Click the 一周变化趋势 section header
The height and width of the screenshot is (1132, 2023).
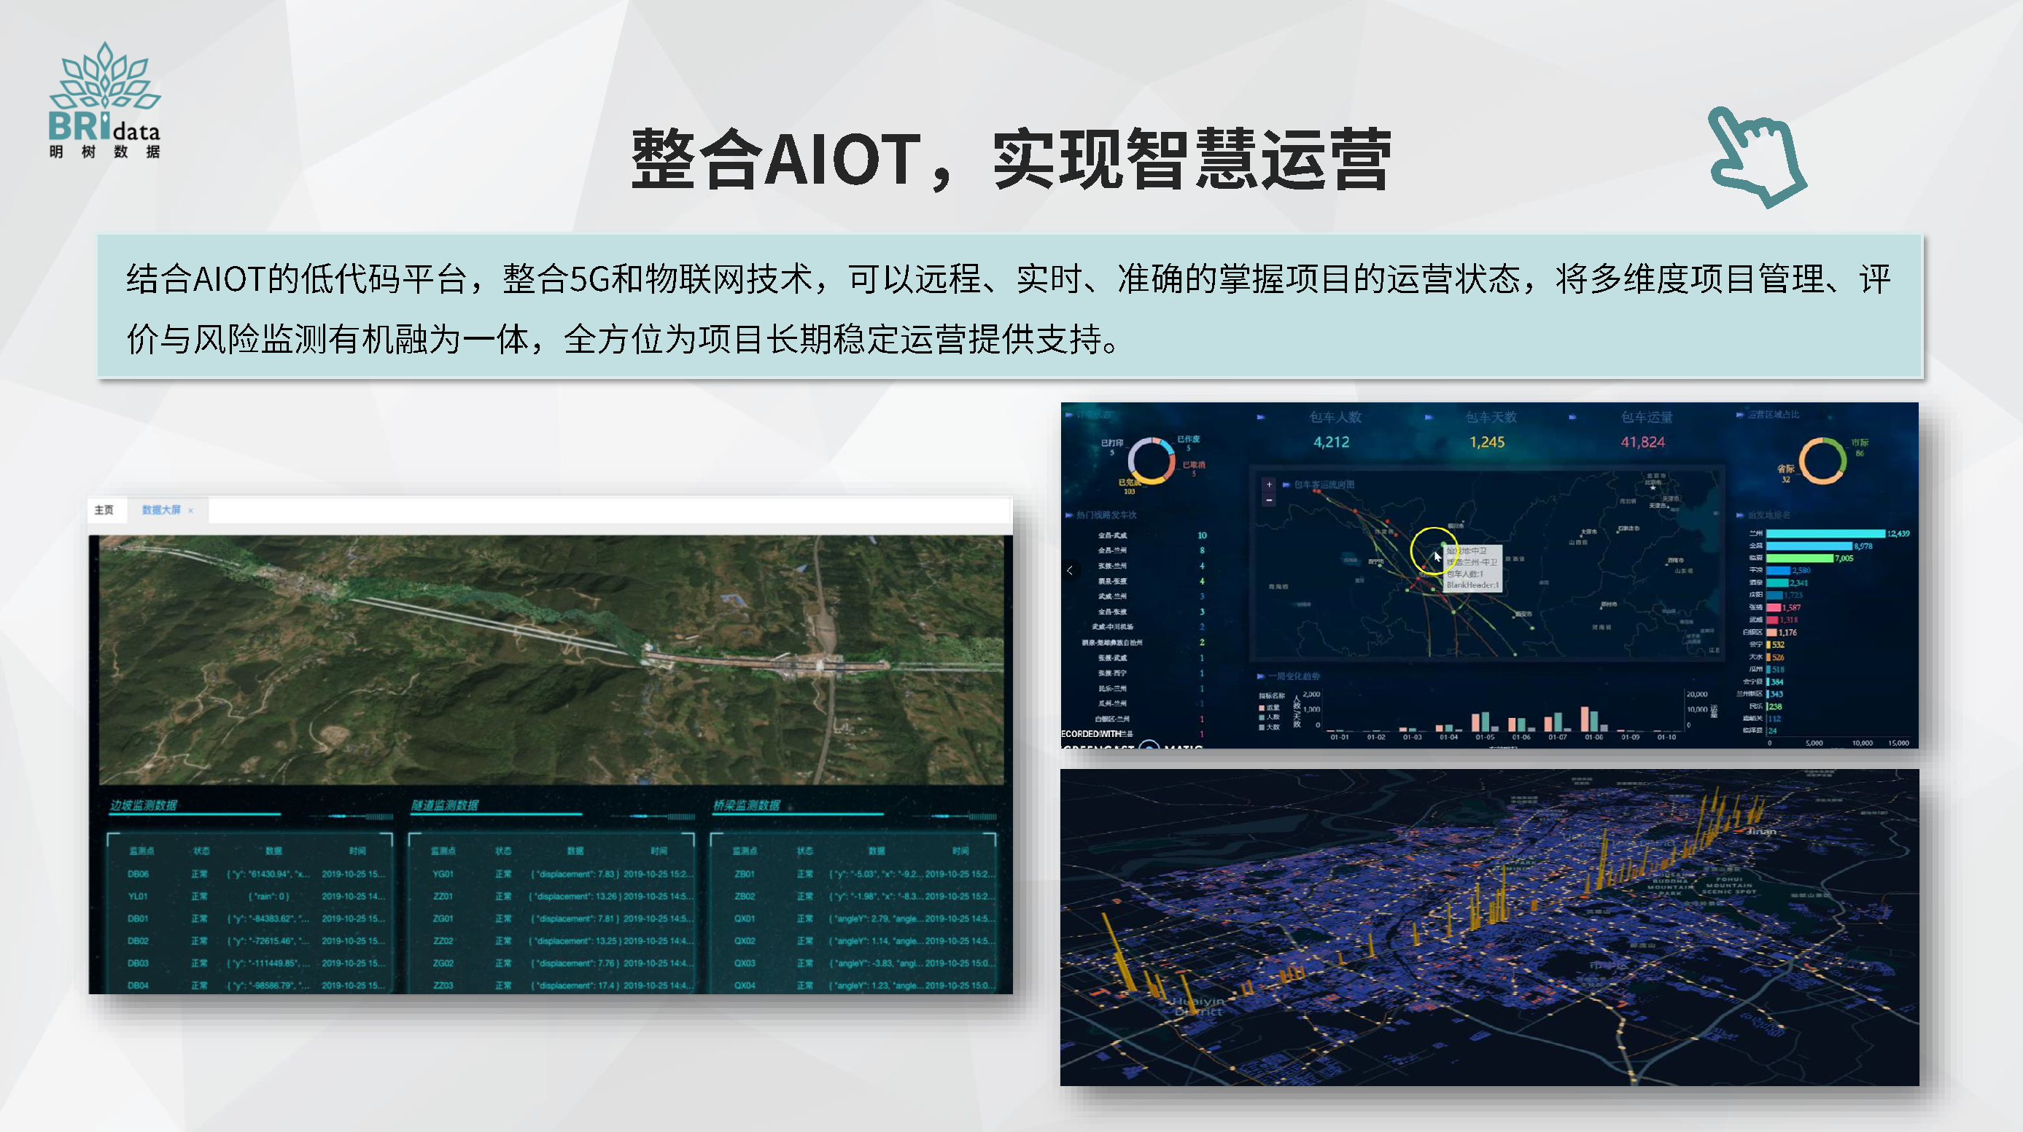click(1294, 676)
